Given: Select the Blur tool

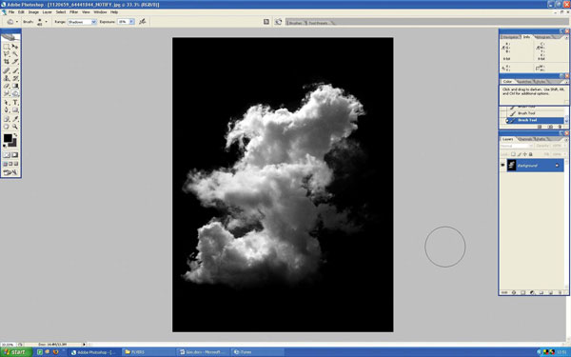Looking at the screenshot, I should [x=7, y=93].
